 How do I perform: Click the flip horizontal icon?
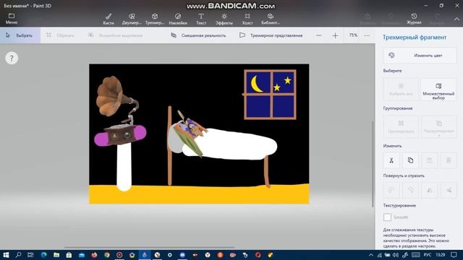click(429, 190)
